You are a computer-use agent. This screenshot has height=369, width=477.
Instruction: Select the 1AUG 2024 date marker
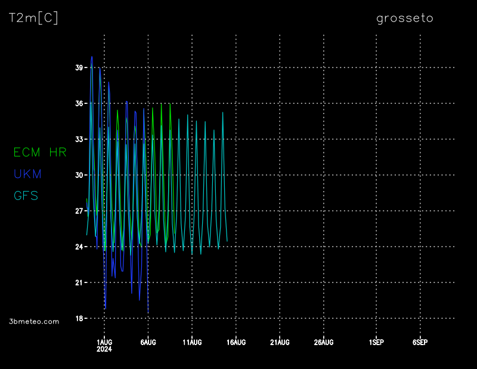tap(104, 345)
